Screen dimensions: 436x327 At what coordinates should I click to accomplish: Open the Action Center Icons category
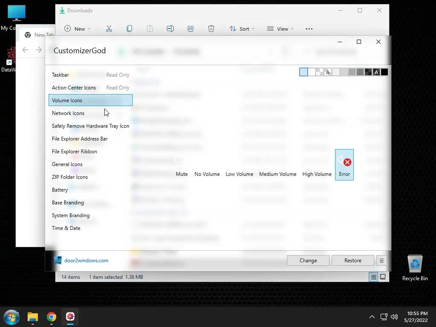[x=90, y=88]
